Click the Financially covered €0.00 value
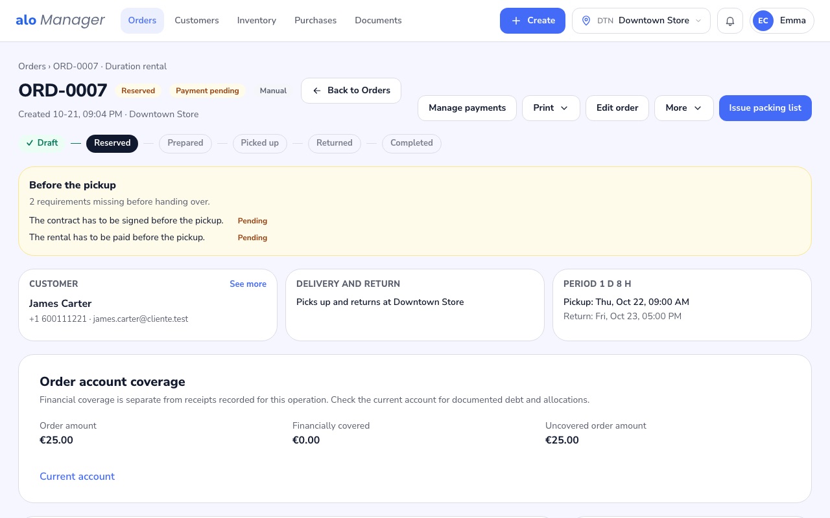 [306, 440]
